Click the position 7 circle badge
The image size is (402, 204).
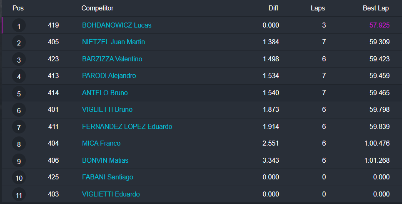19,128
